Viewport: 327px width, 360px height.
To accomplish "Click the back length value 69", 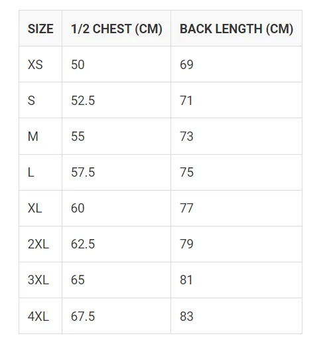I will pyautogui.click(x=186, y=64).
